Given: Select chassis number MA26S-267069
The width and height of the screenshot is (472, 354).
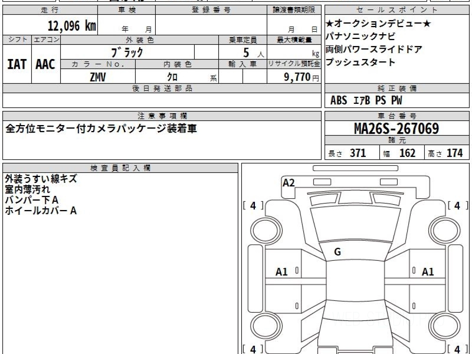Looking at the screenshot, I should pyautogui.click(x=396, y=128).
